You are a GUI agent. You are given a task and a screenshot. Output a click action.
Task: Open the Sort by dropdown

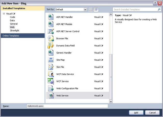tap(85, 10)
